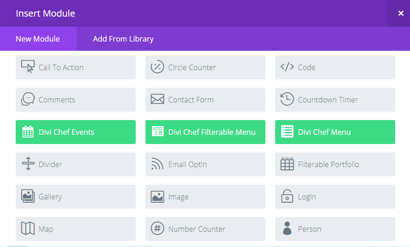Select the Person module label
This screenshot has width=410, height=247.
[x=310, y=229]
